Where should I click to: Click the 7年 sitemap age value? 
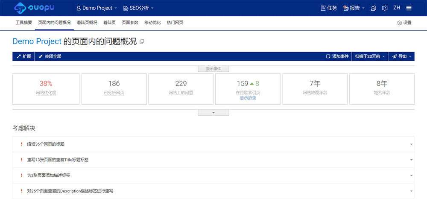(x=315, y=84)
